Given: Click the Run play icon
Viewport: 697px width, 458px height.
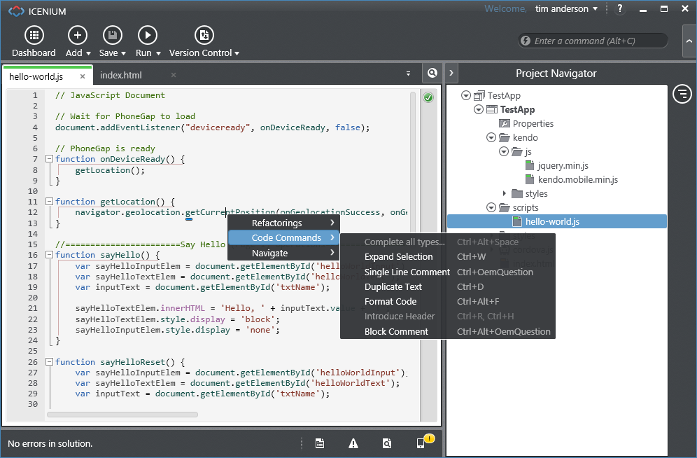Looking at the screenshot, I should click(x=148, y=35).
